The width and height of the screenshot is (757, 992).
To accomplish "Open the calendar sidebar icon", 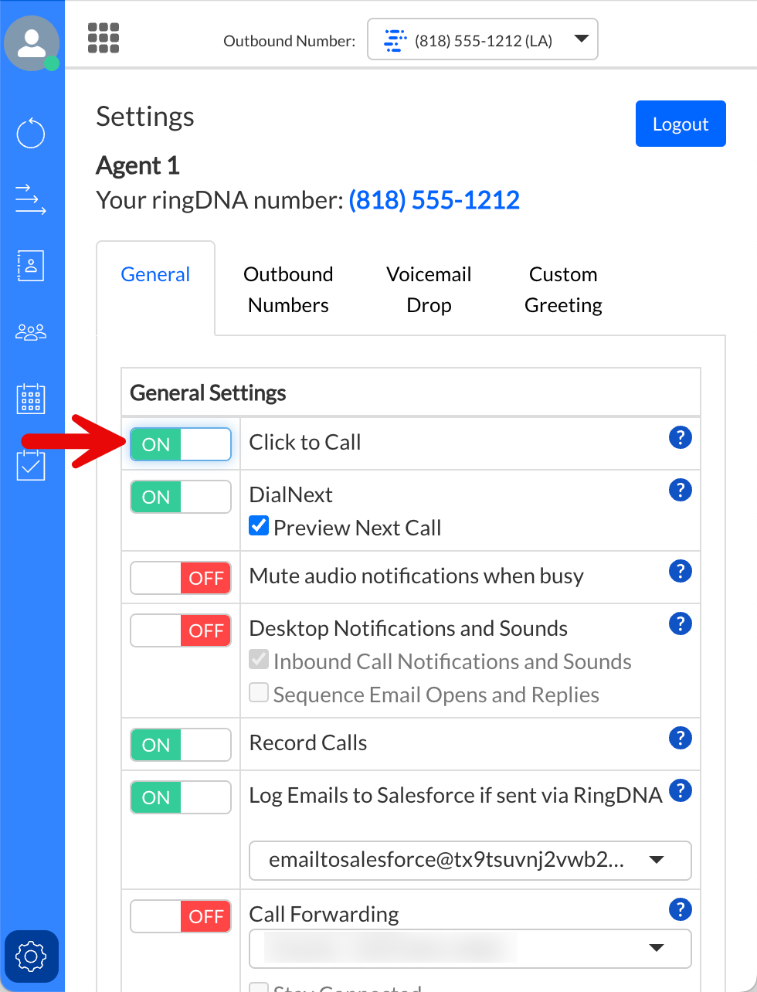I will click(31, 399).
